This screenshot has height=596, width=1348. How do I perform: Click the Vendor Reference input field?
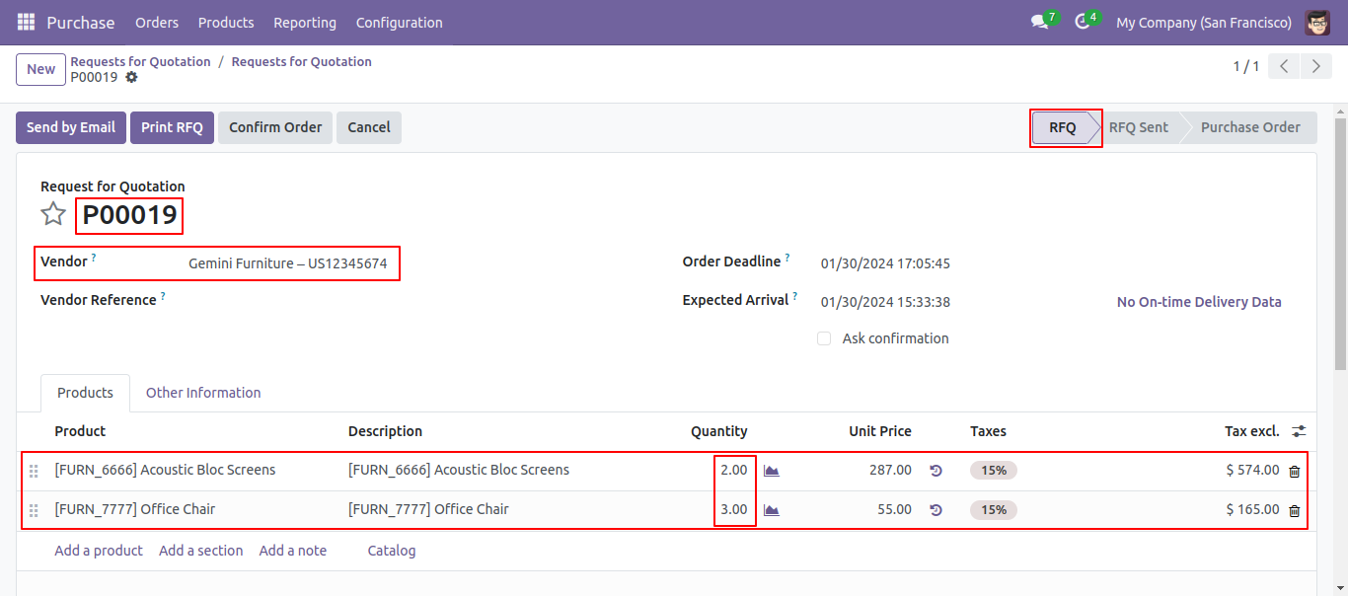(x=413, y=301)
